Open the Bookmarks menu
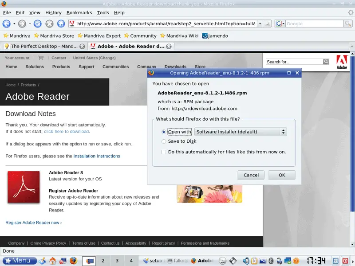Viewport: 355px width, 266px height. 79,13
